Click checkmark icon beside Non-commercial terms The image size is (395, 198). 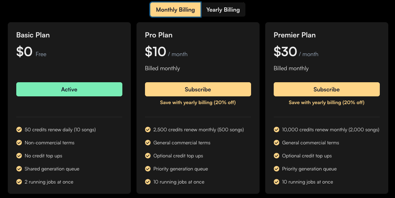coord(19,143)
